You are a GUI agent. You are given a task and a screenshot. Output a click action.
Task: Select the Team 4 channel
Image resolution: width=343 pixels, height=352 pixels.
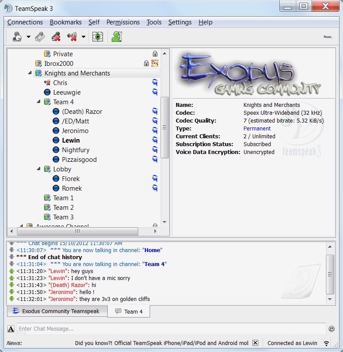click(63, 102)
